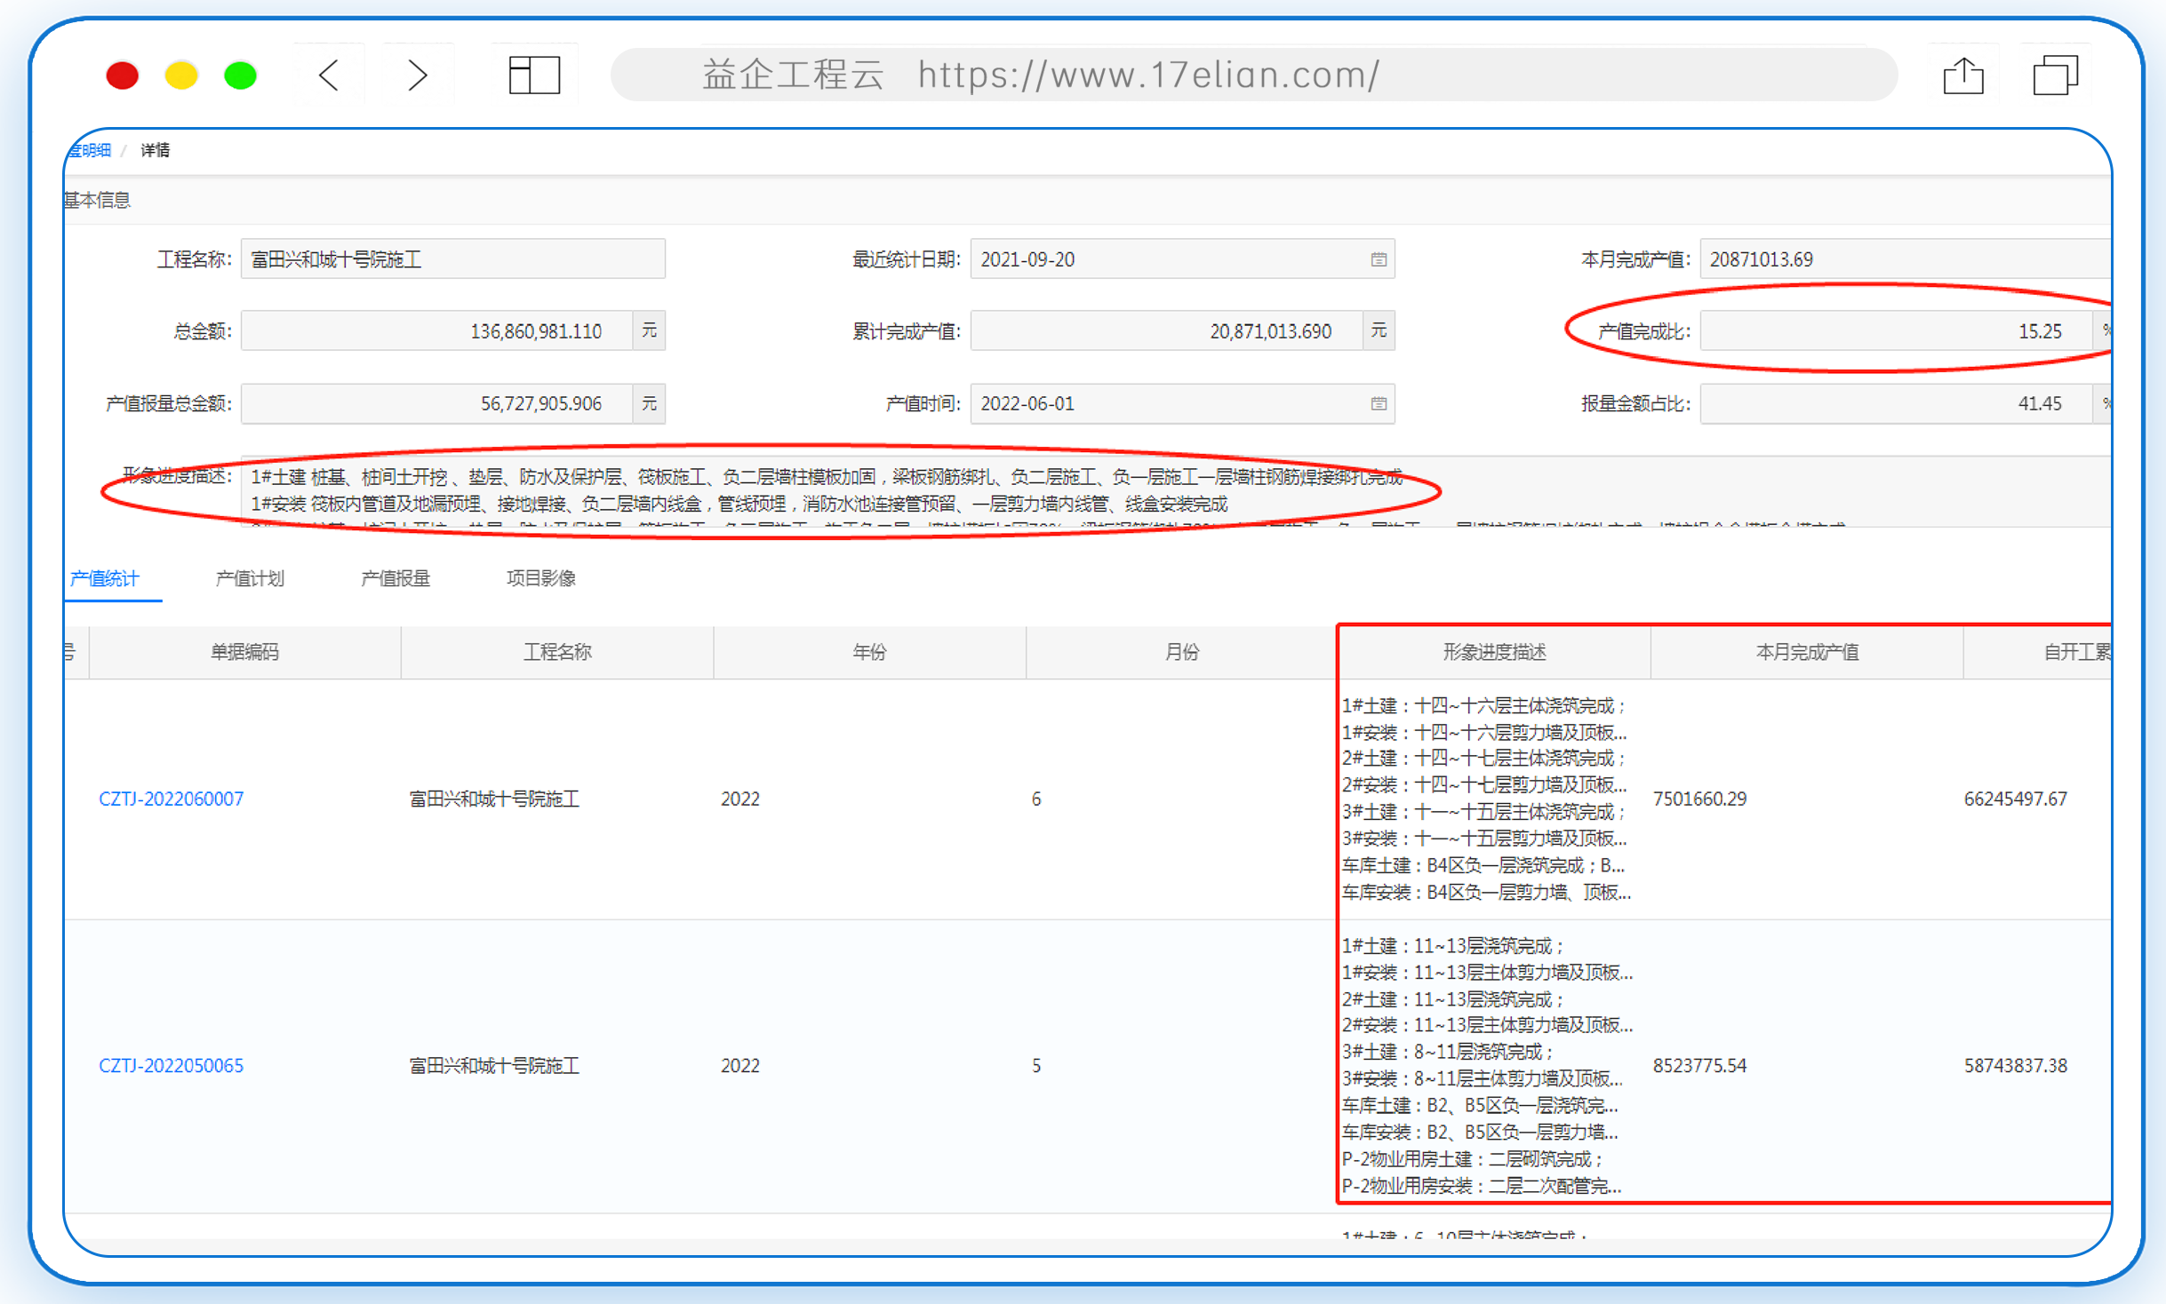Click the address bar with 17elian URL
The width and height of the screenshot is (2166, 1304).
coord(1254,75)
